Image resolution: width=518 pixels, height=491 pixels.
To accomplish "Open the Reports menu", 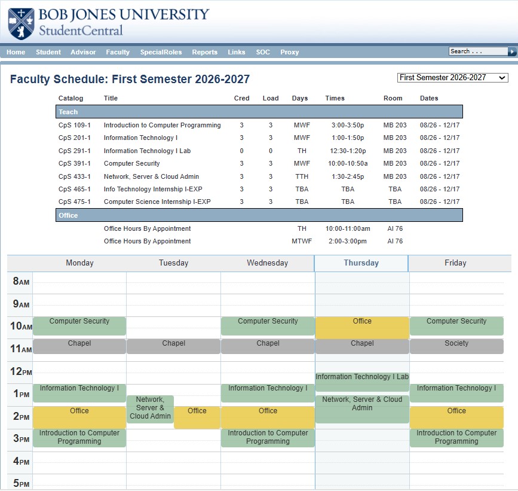I will pos(204,52).
